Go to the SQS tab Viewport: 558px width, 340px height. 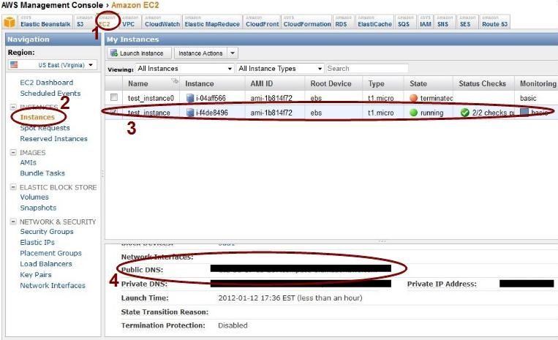[x=406, y=22]
